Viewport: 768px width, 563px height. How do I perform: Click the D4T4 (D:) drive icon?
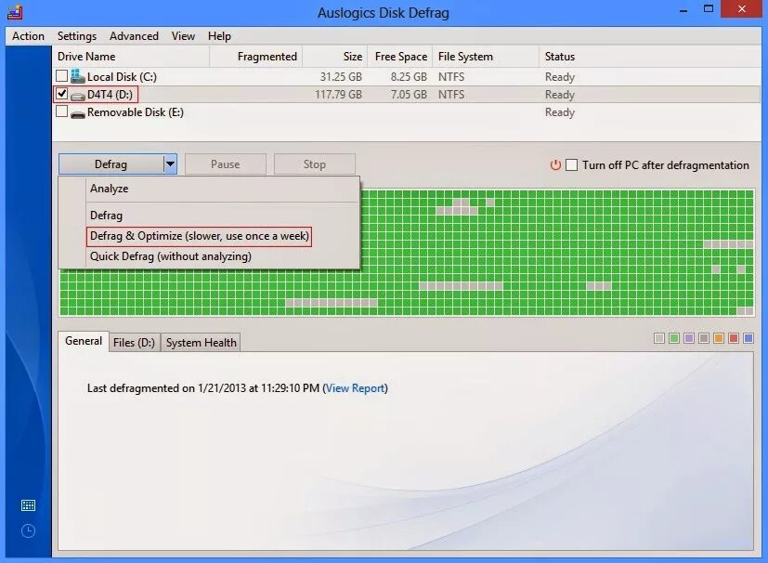click(78, 96)
